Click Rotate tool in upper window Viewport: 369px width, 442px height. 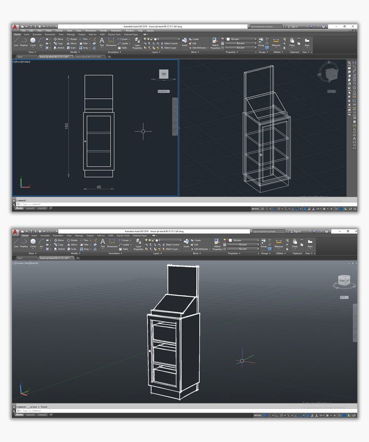click(x=72, y=39)
